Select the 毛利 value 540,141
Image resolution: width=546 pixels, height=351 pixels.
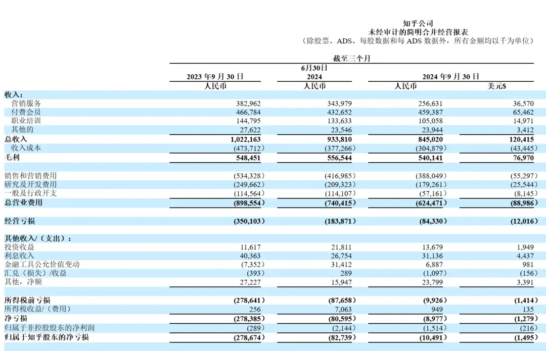430,158
